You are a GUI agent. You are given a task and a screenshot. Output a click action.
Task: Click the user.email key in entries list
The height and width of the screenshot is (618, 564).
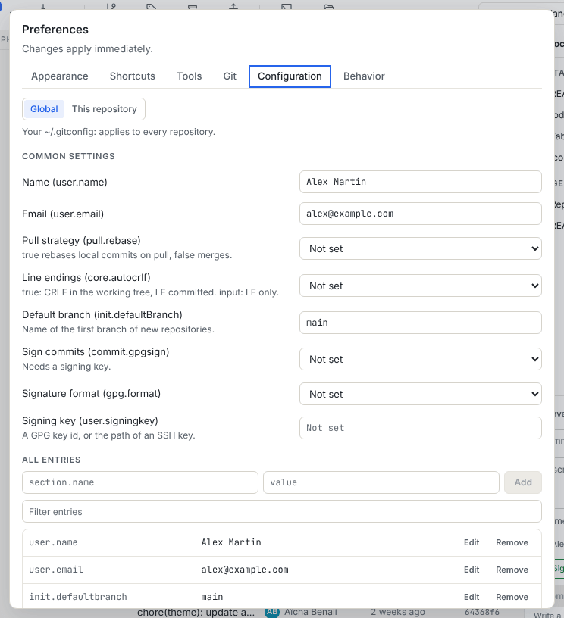(x=56, y=570)
